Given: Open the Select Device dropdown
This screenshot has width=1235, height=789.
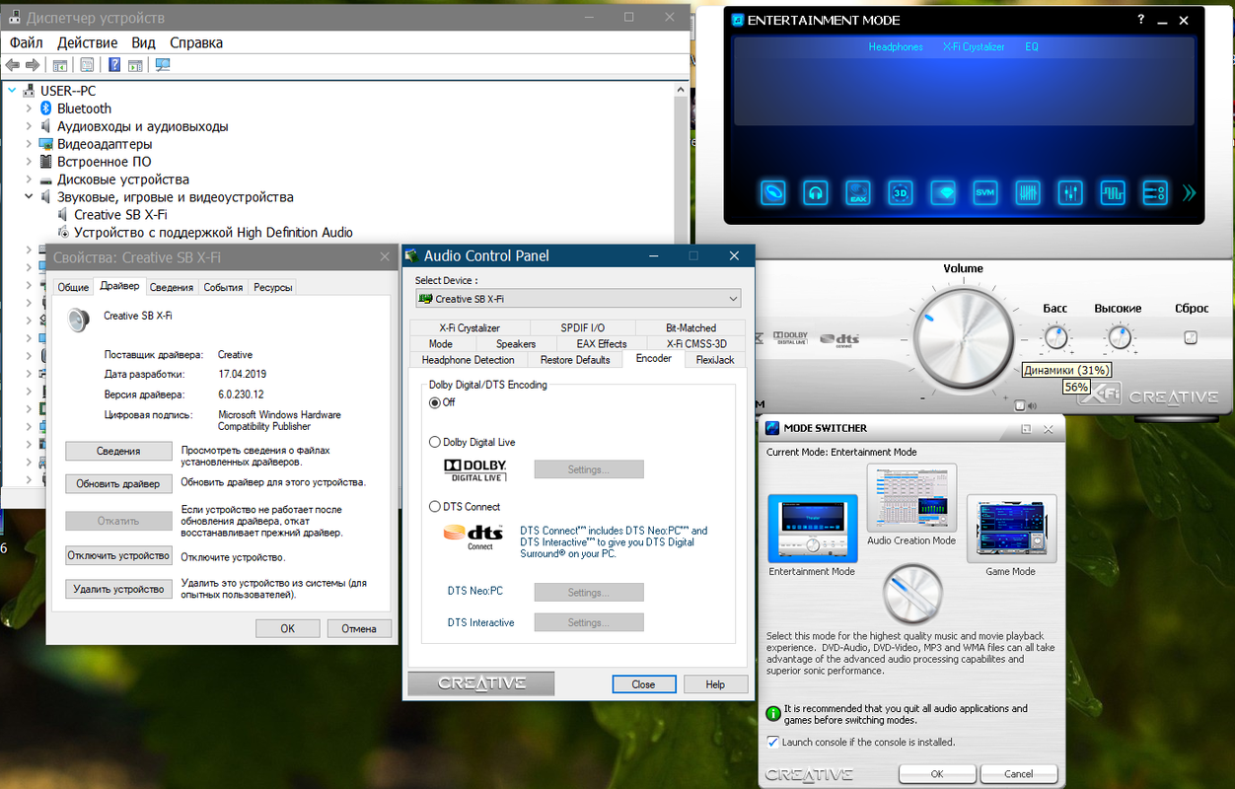Looking at the screenshot, I should click(x=578, y=299).
